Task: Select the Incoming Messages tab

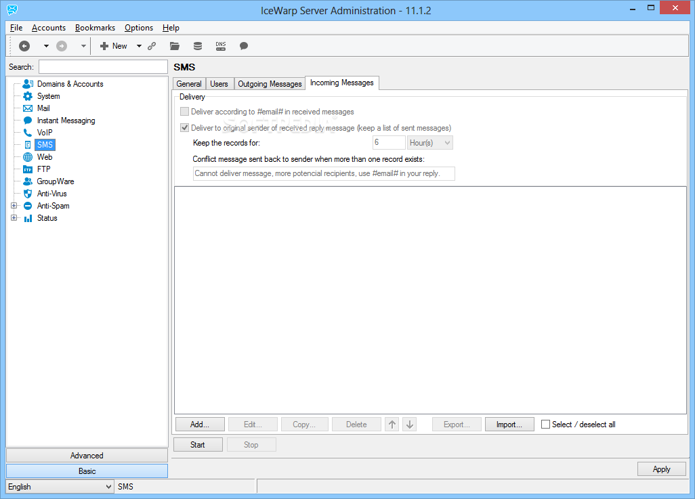Action: [x=341, y=83]
